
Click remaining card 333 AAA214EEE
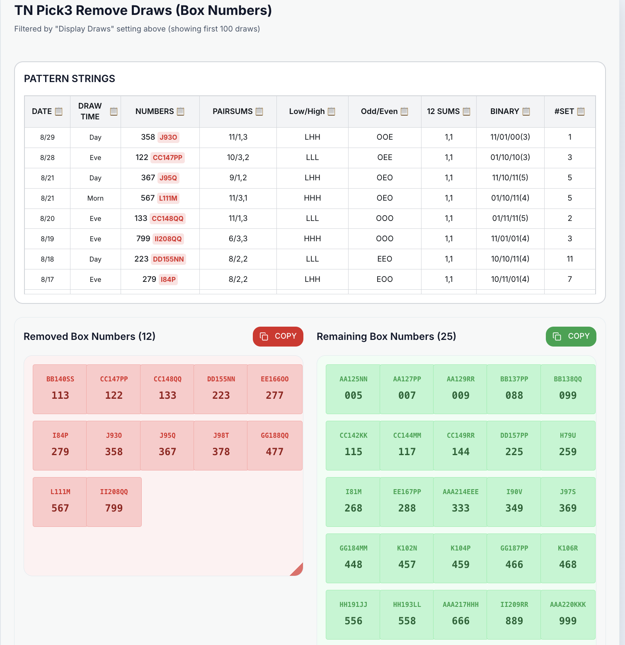[x=460, y=502]
